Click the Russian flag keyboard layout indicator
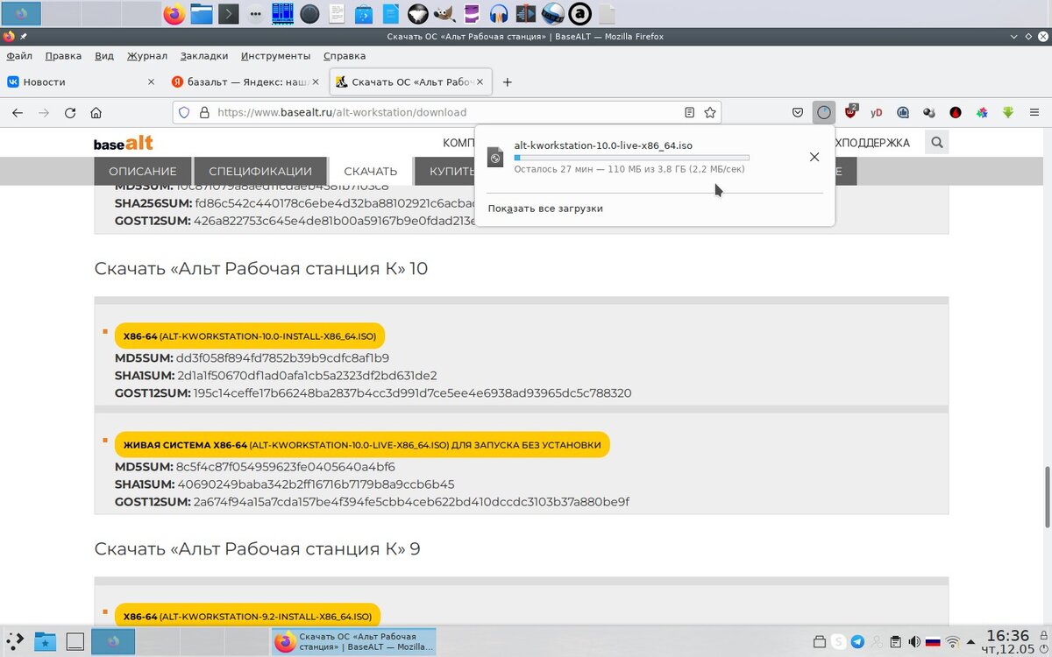The image size is (1052, 657). point(933,641)
